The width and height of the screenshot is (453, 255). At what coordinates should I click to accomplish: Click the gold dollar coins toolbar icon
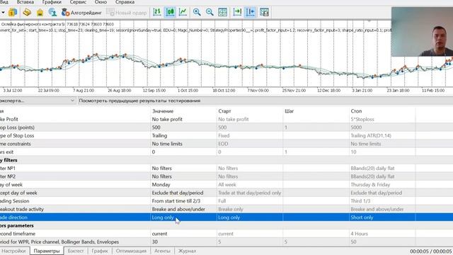pyautogui.click(x=13, y=13)
